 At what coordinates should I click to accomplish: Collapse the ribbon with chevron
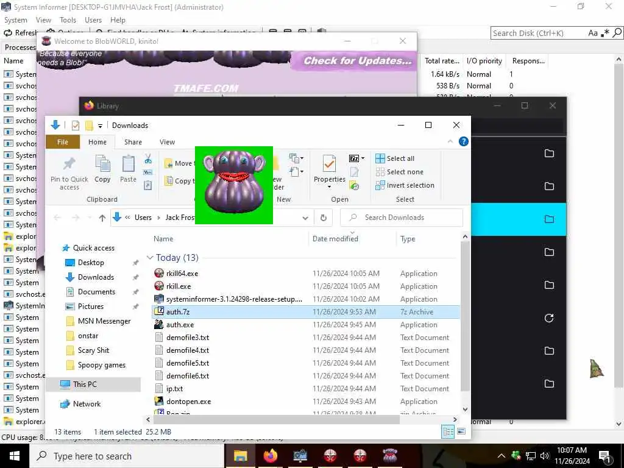(450, 141)
